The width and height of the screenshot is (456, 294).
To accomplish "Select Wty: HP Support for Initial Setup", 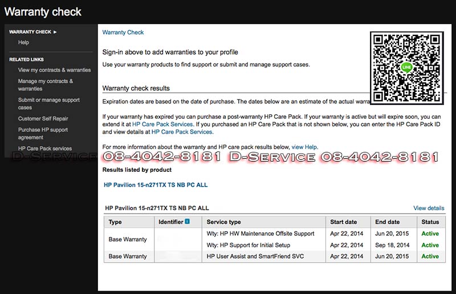I will (x=249, y=245).
